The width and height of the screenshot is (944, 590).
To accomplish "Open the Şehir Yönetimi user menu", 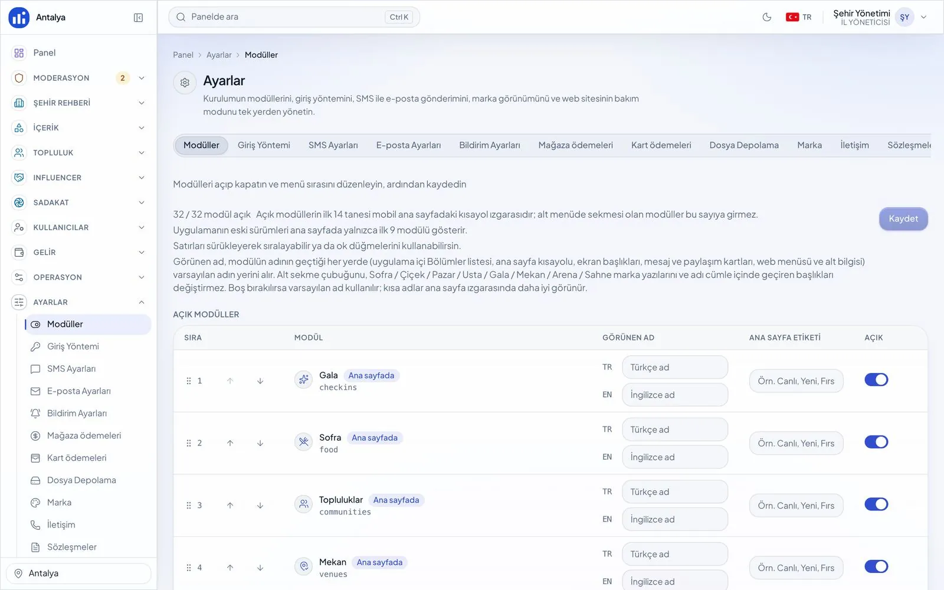I will tap(880, 18).
